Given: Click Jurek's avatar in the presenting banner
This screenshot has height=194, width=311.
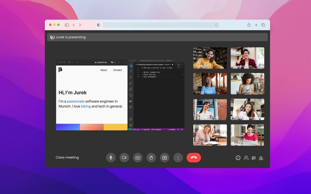Looking at the screenshot, I should pyautogui.click(x=52, y=37).
